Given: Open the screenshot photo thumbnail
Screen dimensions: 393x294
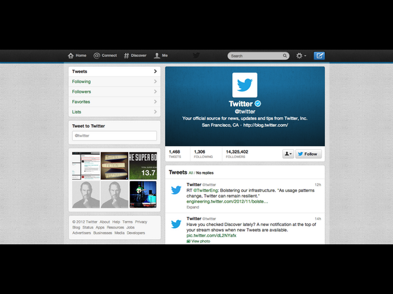Looking at the screenshot, I should (x=86, y=166).
